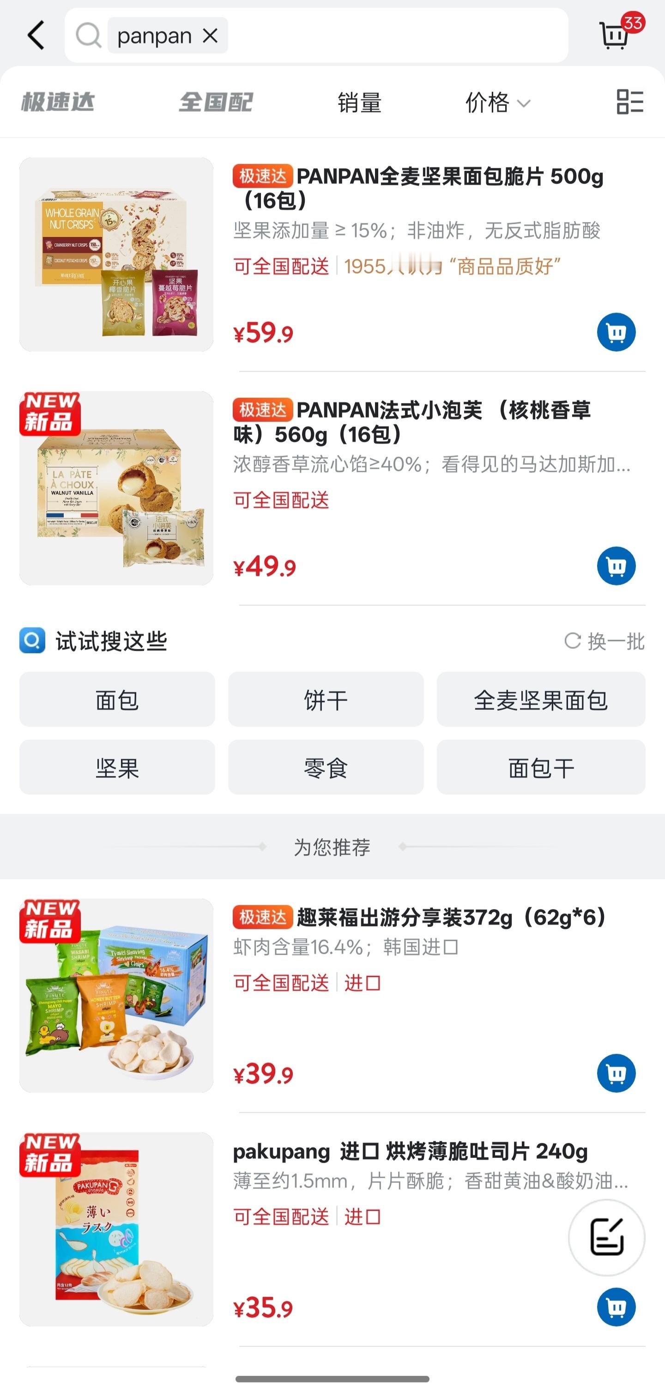Select the 全麦坚果面包 suggestion chip
Image resolution: width=665 pixels, height=1394 pixels.
click(541, 700)
